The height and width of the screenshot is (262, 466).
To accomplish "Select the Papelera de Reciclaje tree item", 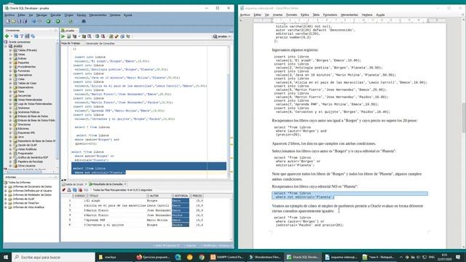I will pos(30,162).
